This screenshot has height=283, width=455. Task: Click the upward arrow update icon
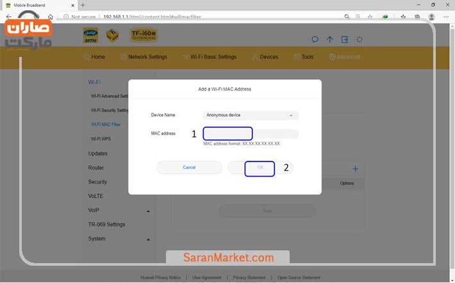coord(330,40)
